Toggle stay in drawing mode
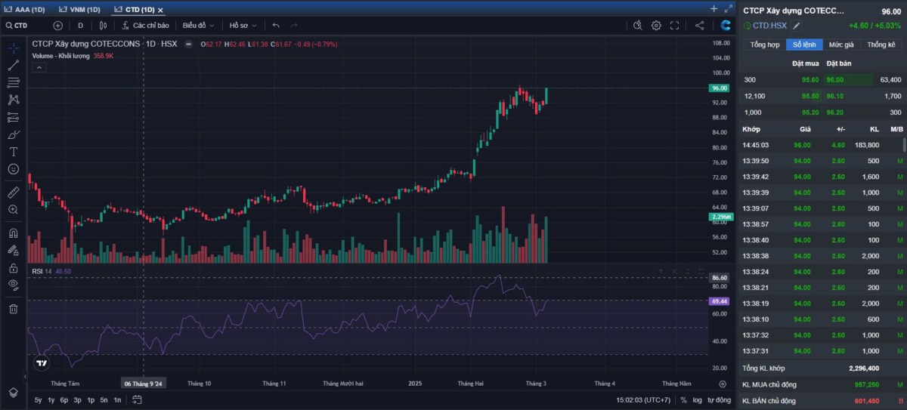This screenshot has height=410, width=907. [x=14, y=250]
